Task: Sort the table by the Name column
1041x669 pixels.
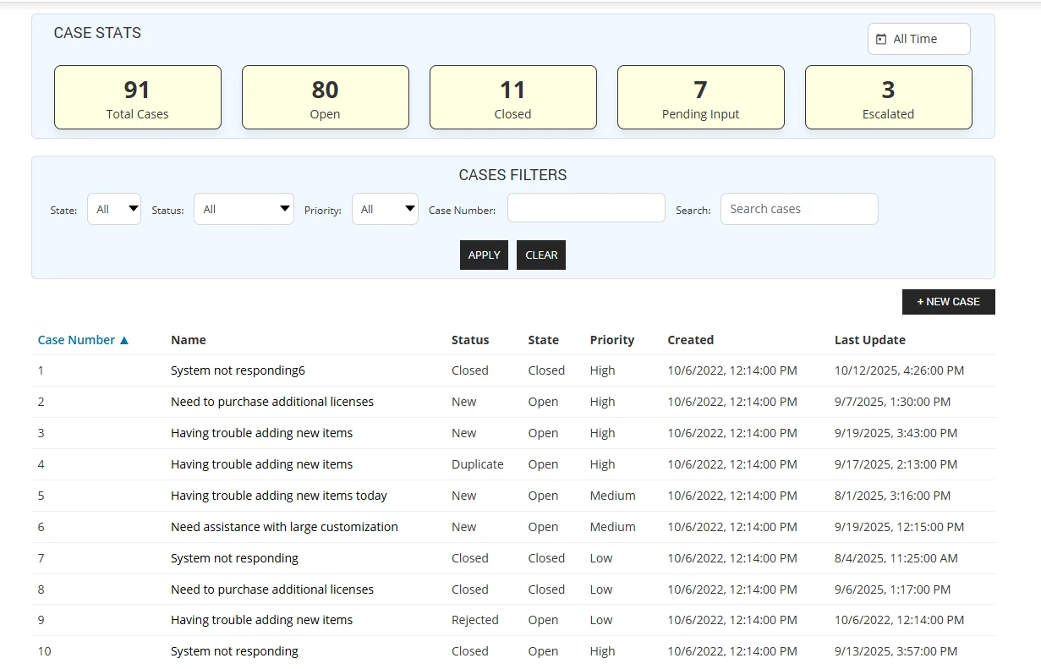Action: pyautogui.click(x=188, y=339)
